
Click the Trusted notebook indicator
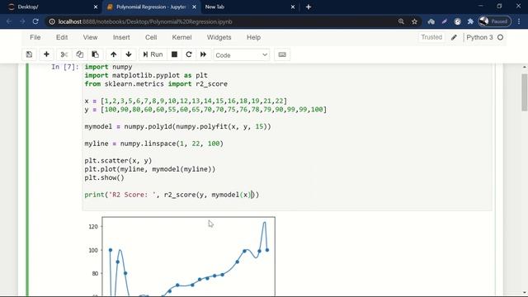pos(431,37)
